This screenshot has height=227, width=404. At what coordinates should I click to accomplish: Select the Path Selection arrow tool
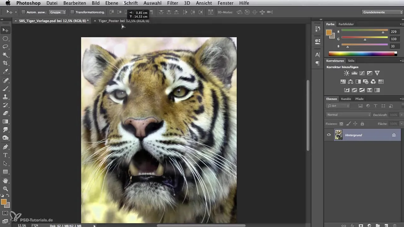tap(5, 163)
